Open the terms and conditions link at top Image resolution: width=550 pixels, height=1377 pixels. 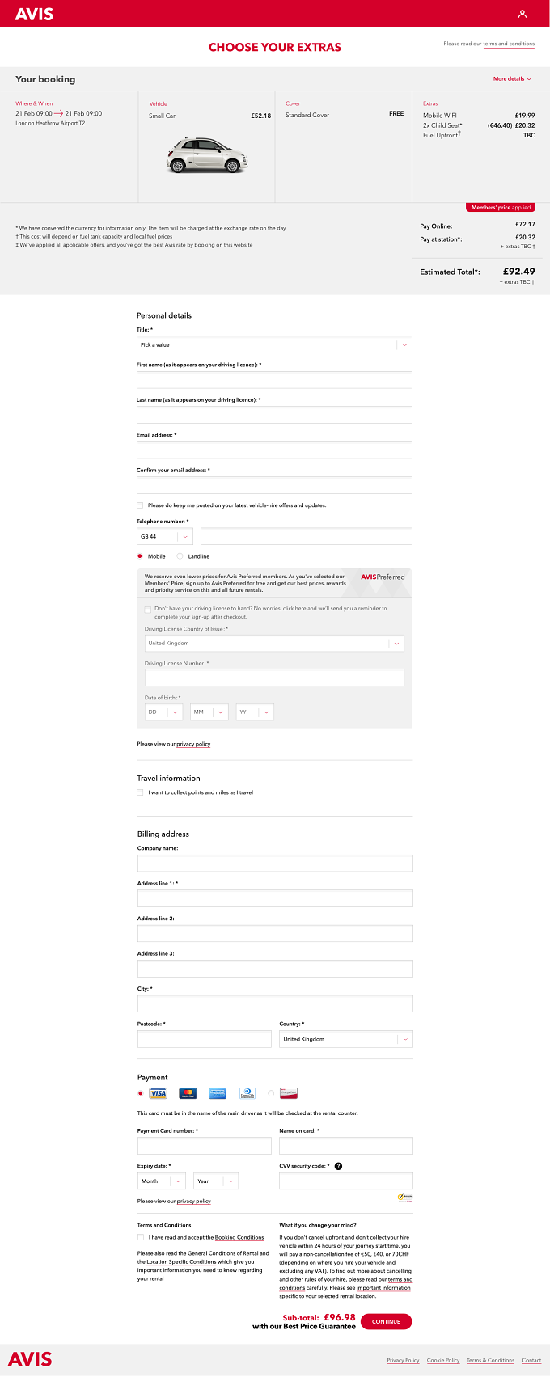(509, 44)
